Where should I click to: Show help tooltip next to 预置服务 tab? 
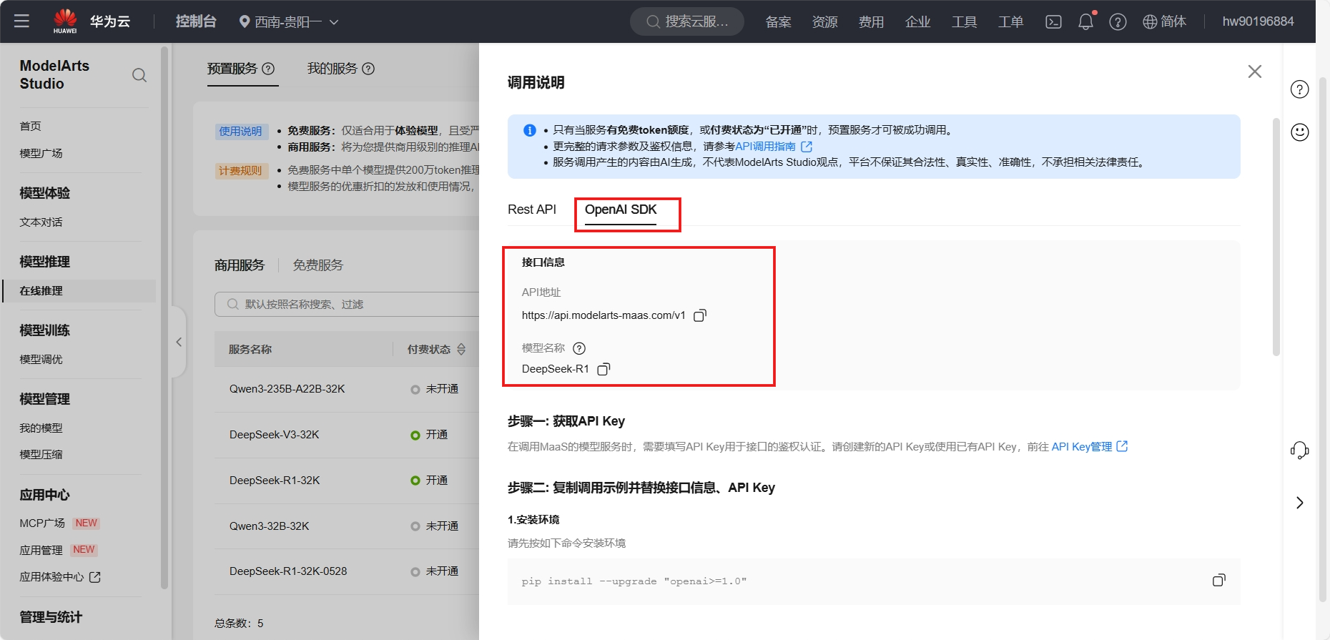[268, 69]
